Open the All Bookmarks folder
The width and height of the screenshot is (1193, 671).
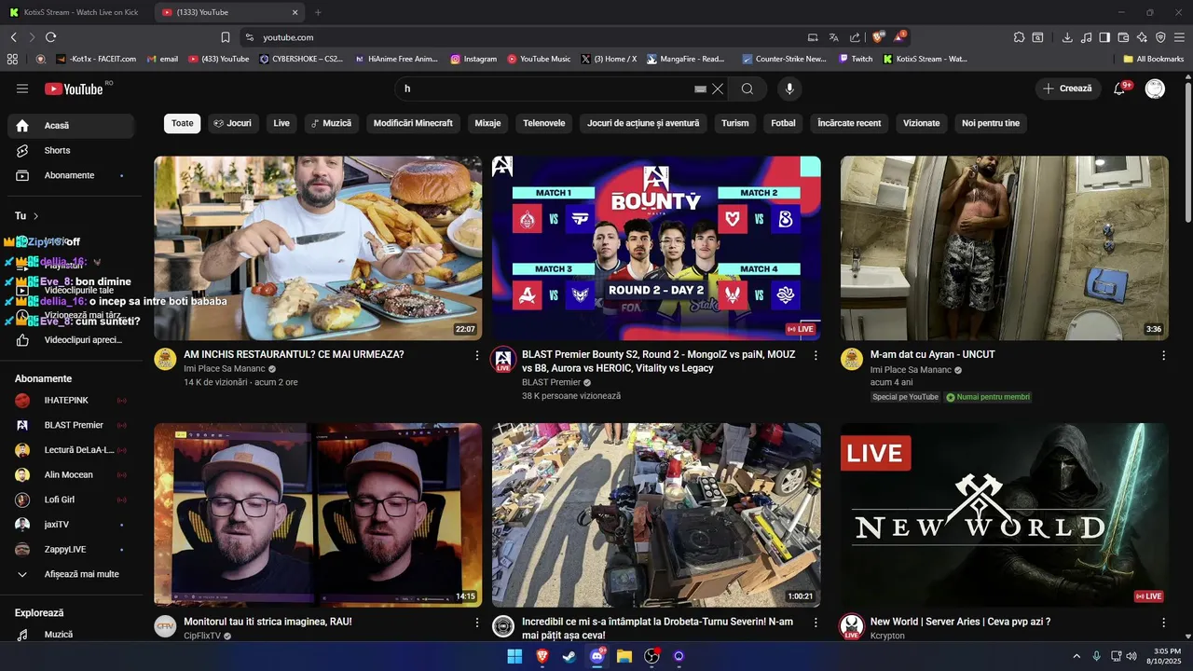coord(1154,59)
